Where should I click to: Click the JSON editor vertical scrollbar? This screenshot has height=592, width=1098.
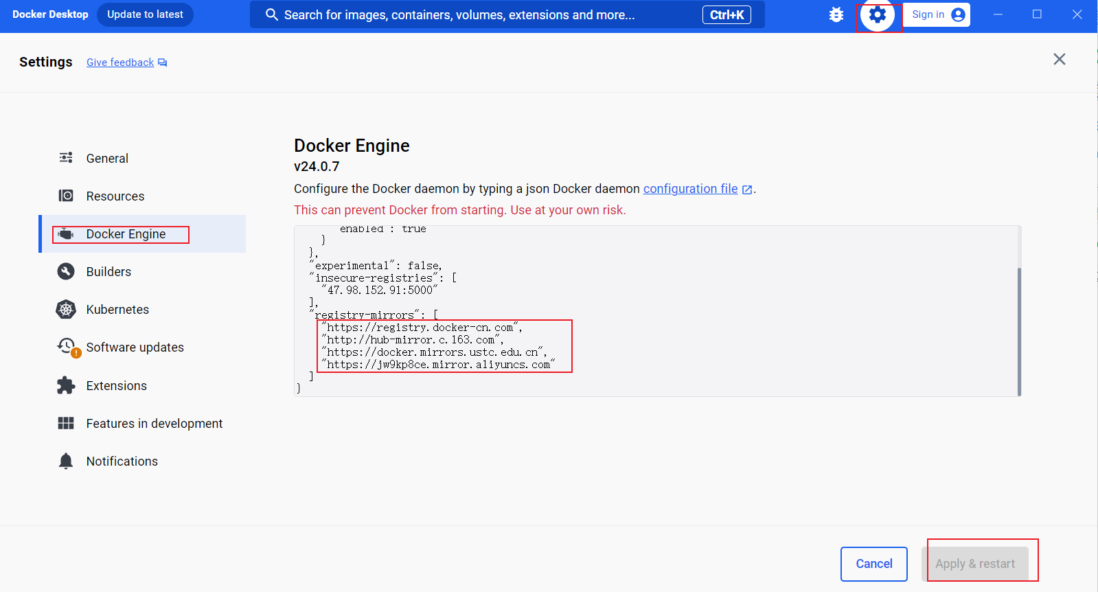coord(1018,330)
